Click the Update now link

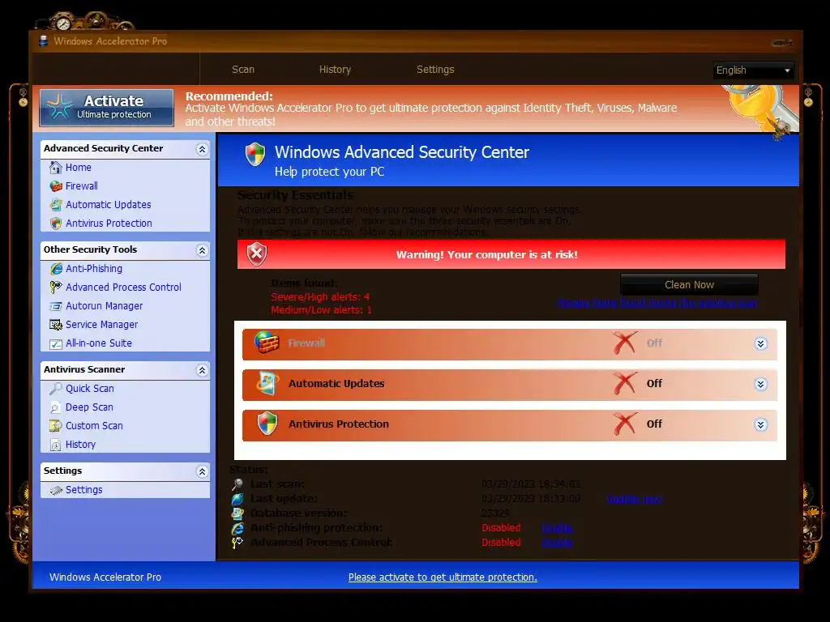(x=634, y=499)
